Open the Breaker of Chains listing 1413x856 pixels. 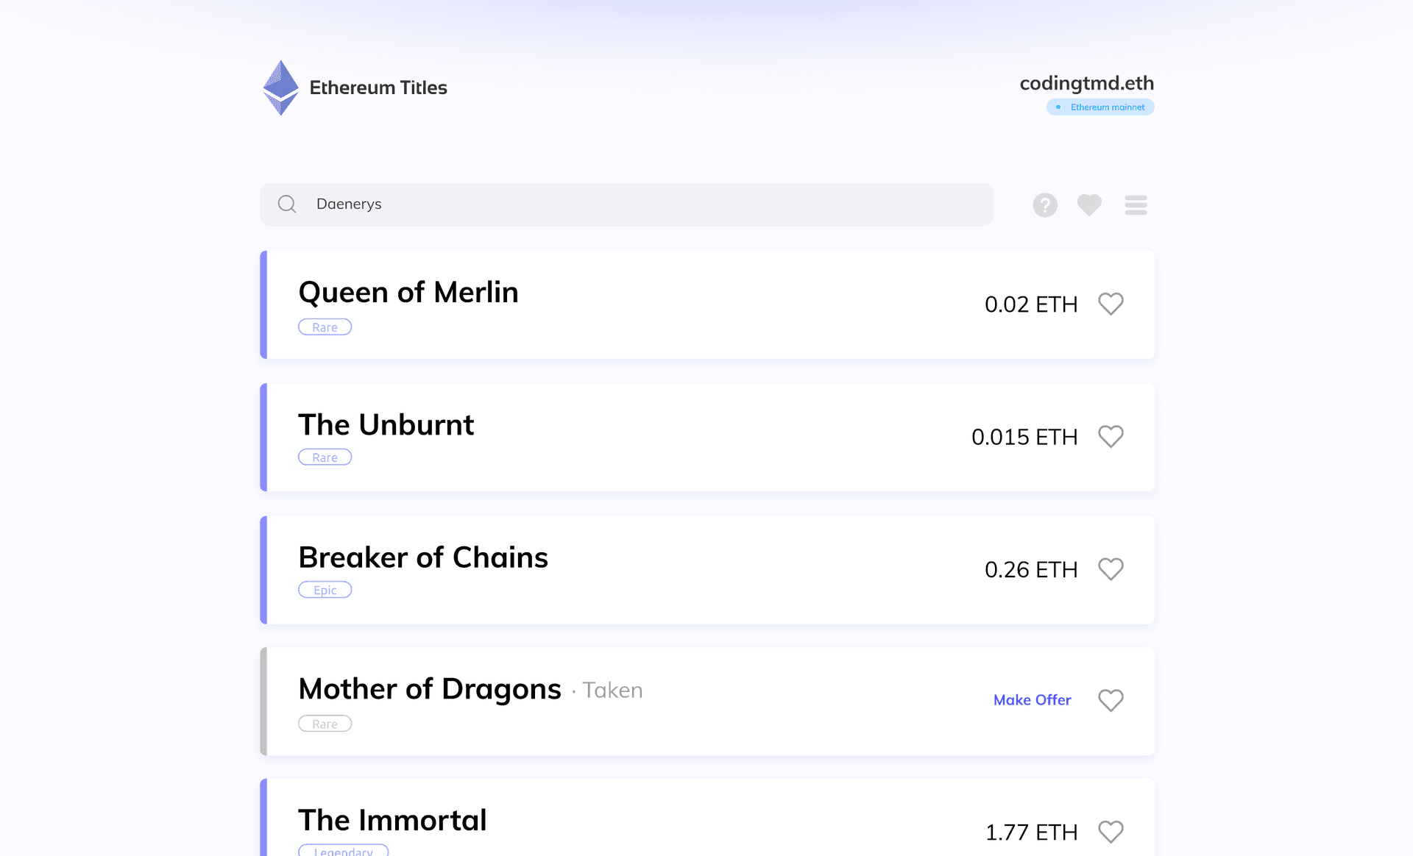click(707, 570)
